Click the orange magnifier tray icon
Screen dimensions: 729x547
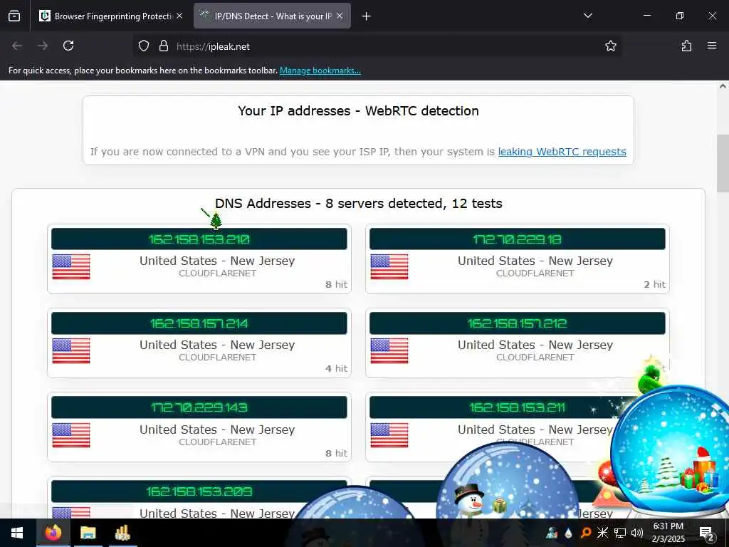[x=586, y=533]
